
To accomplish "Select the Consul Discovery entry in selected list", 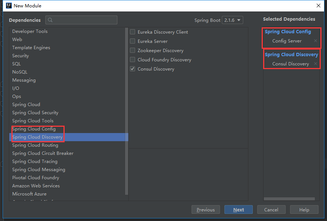I will [x=290, y=64].
